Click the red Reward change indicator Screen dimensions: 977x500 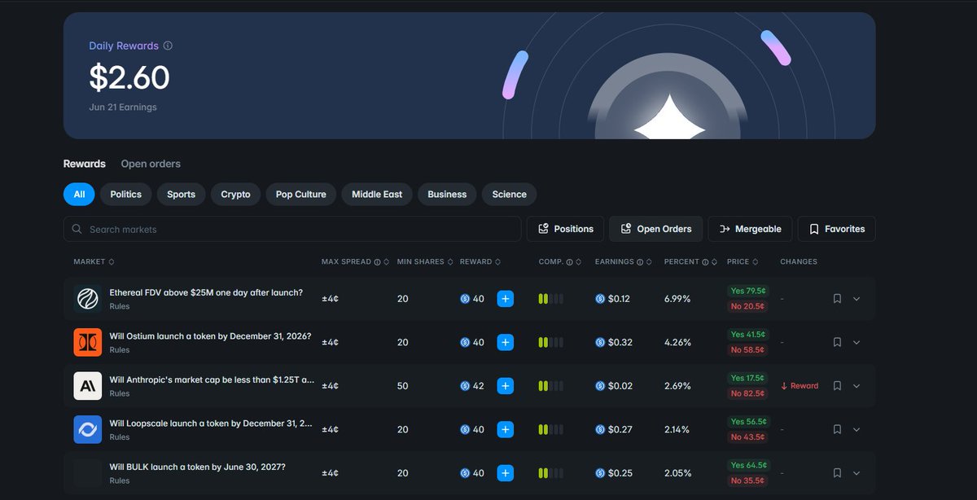(800, 386)
